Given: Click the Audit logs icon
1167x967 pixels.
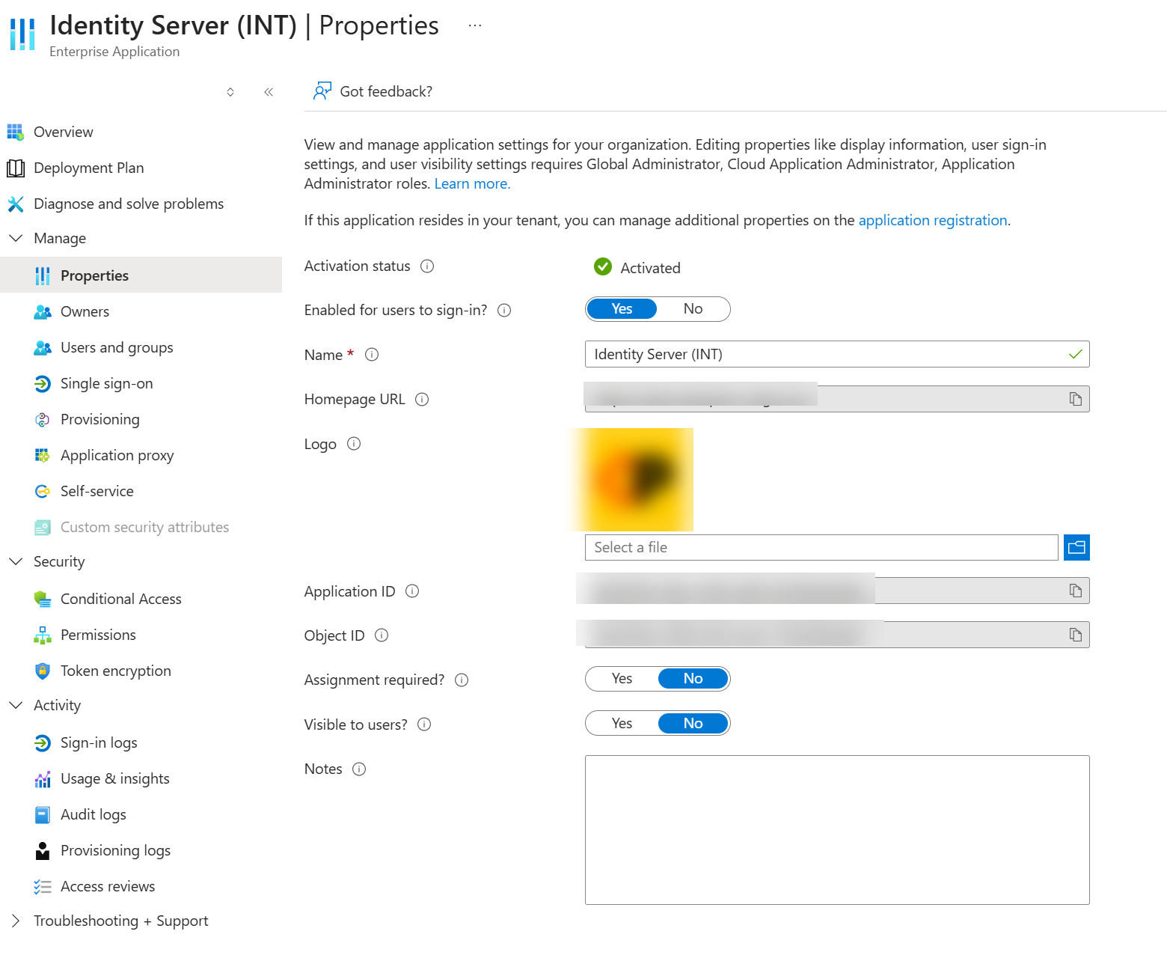Looking at the screenshot, I should click(43, 815).
